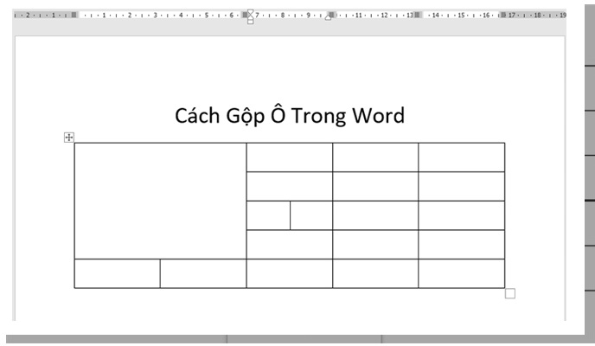
Task: Click the middle cell of the bottom row
Action: point(290,273)
